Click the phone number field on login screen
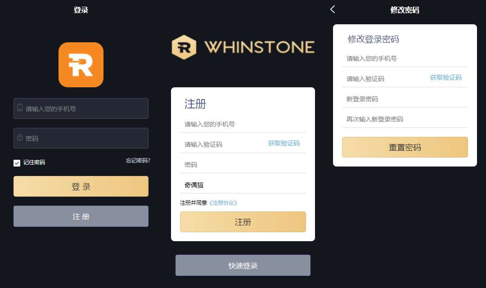This screenshot has height=288, width=486. pos(81,108)
